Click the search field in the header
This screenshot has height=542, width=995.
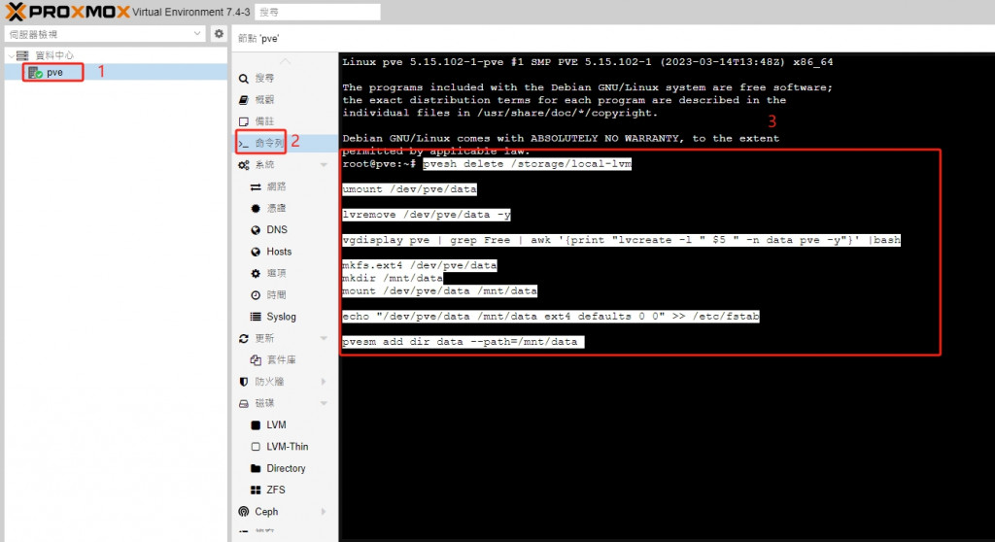click(318, 12)
